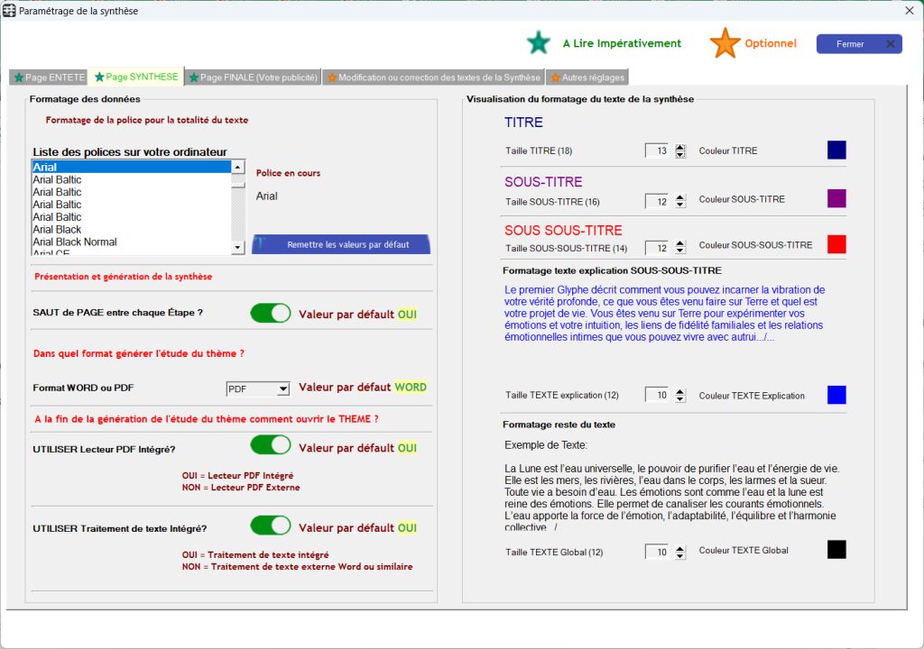
Task: Decrease the Taille SOUS-TITRE spinner value
Action: pyautogui.click(x=680, y=205)
